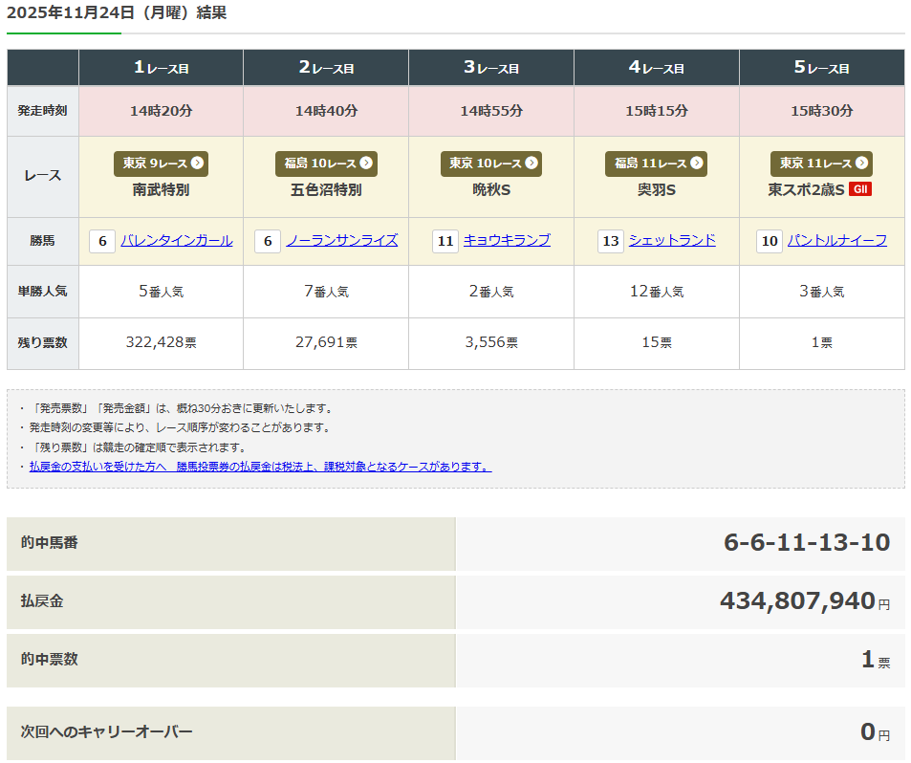Click the 322,428票 remaining votes cell
This screenshot has height=763, width=911.
[161, 342]
